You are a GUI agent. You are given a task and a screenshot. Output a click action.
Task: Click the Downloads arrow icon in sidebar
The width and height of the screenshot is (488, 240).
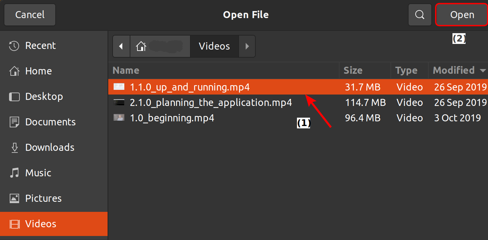[x=14, y=147]
